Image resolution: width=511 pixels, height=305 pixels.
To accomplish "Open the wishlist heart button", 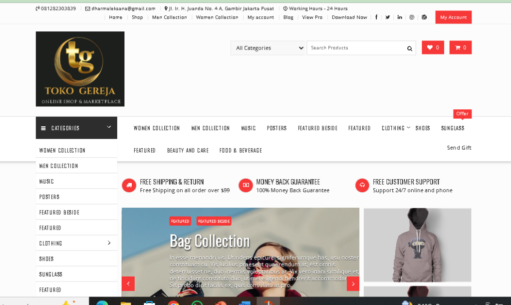I will tap(433, 47).
